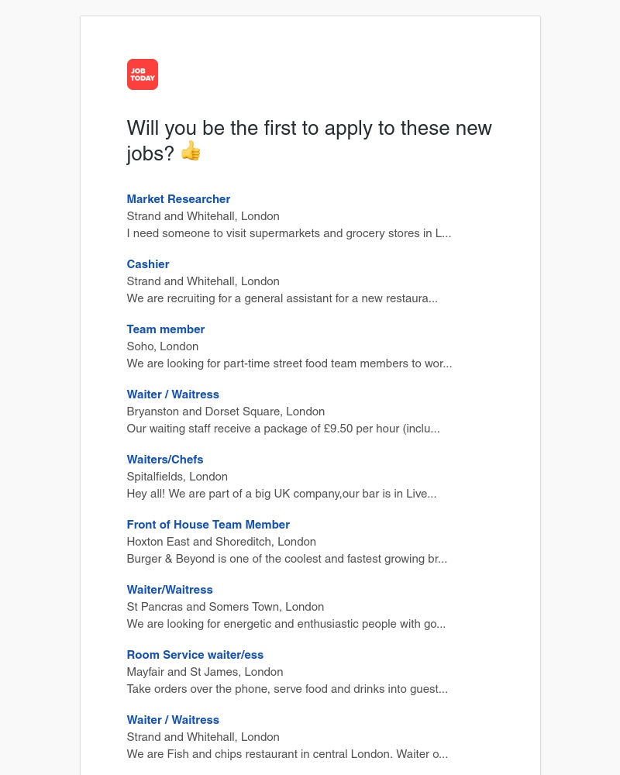
Task: Click the 'Hey all! We are part' description
Action: point(281,494)
